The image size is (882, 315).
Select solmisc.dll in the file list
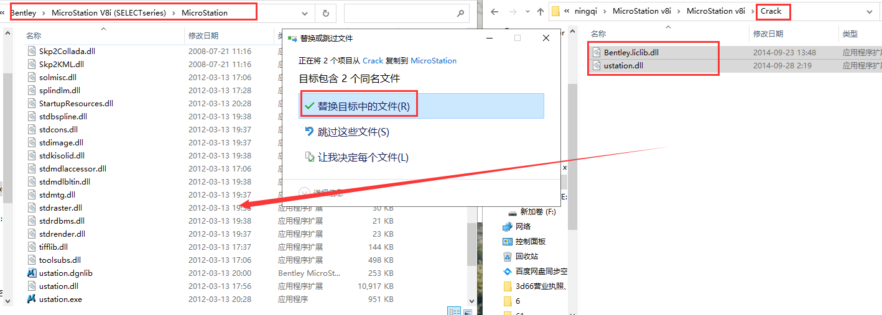pos(57,77)
